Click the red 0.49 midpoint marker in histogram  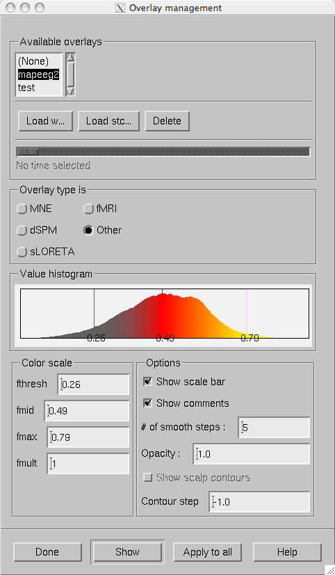pyautogui.click(x=163, y=292)
